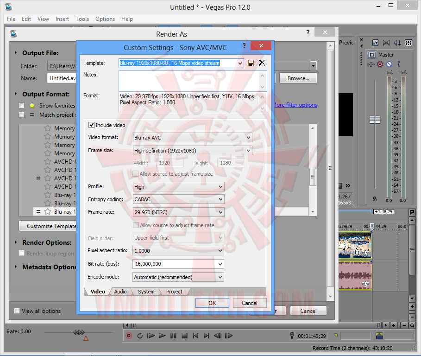This screenshot has height=356, width=421.
Task: Pause playback in the transport bar
Action: click(173, 336)
